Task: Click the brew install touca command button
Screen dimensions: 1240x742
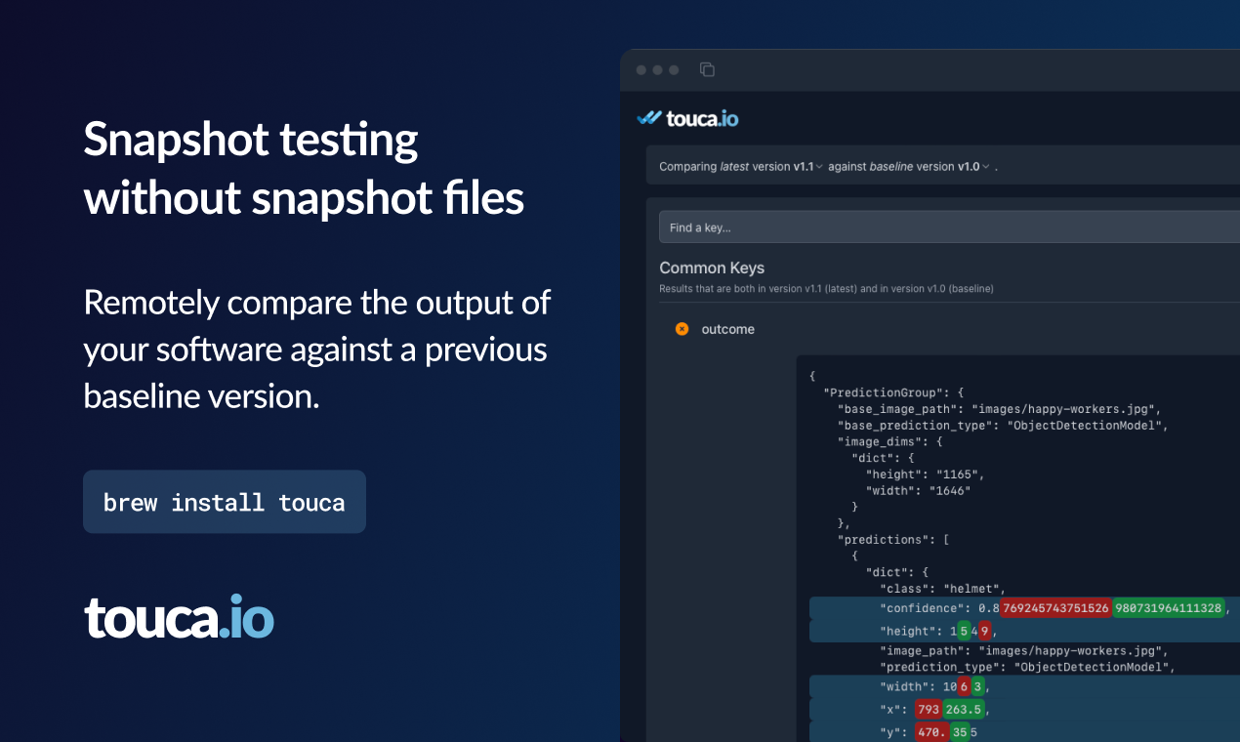Action: (225, 502)
